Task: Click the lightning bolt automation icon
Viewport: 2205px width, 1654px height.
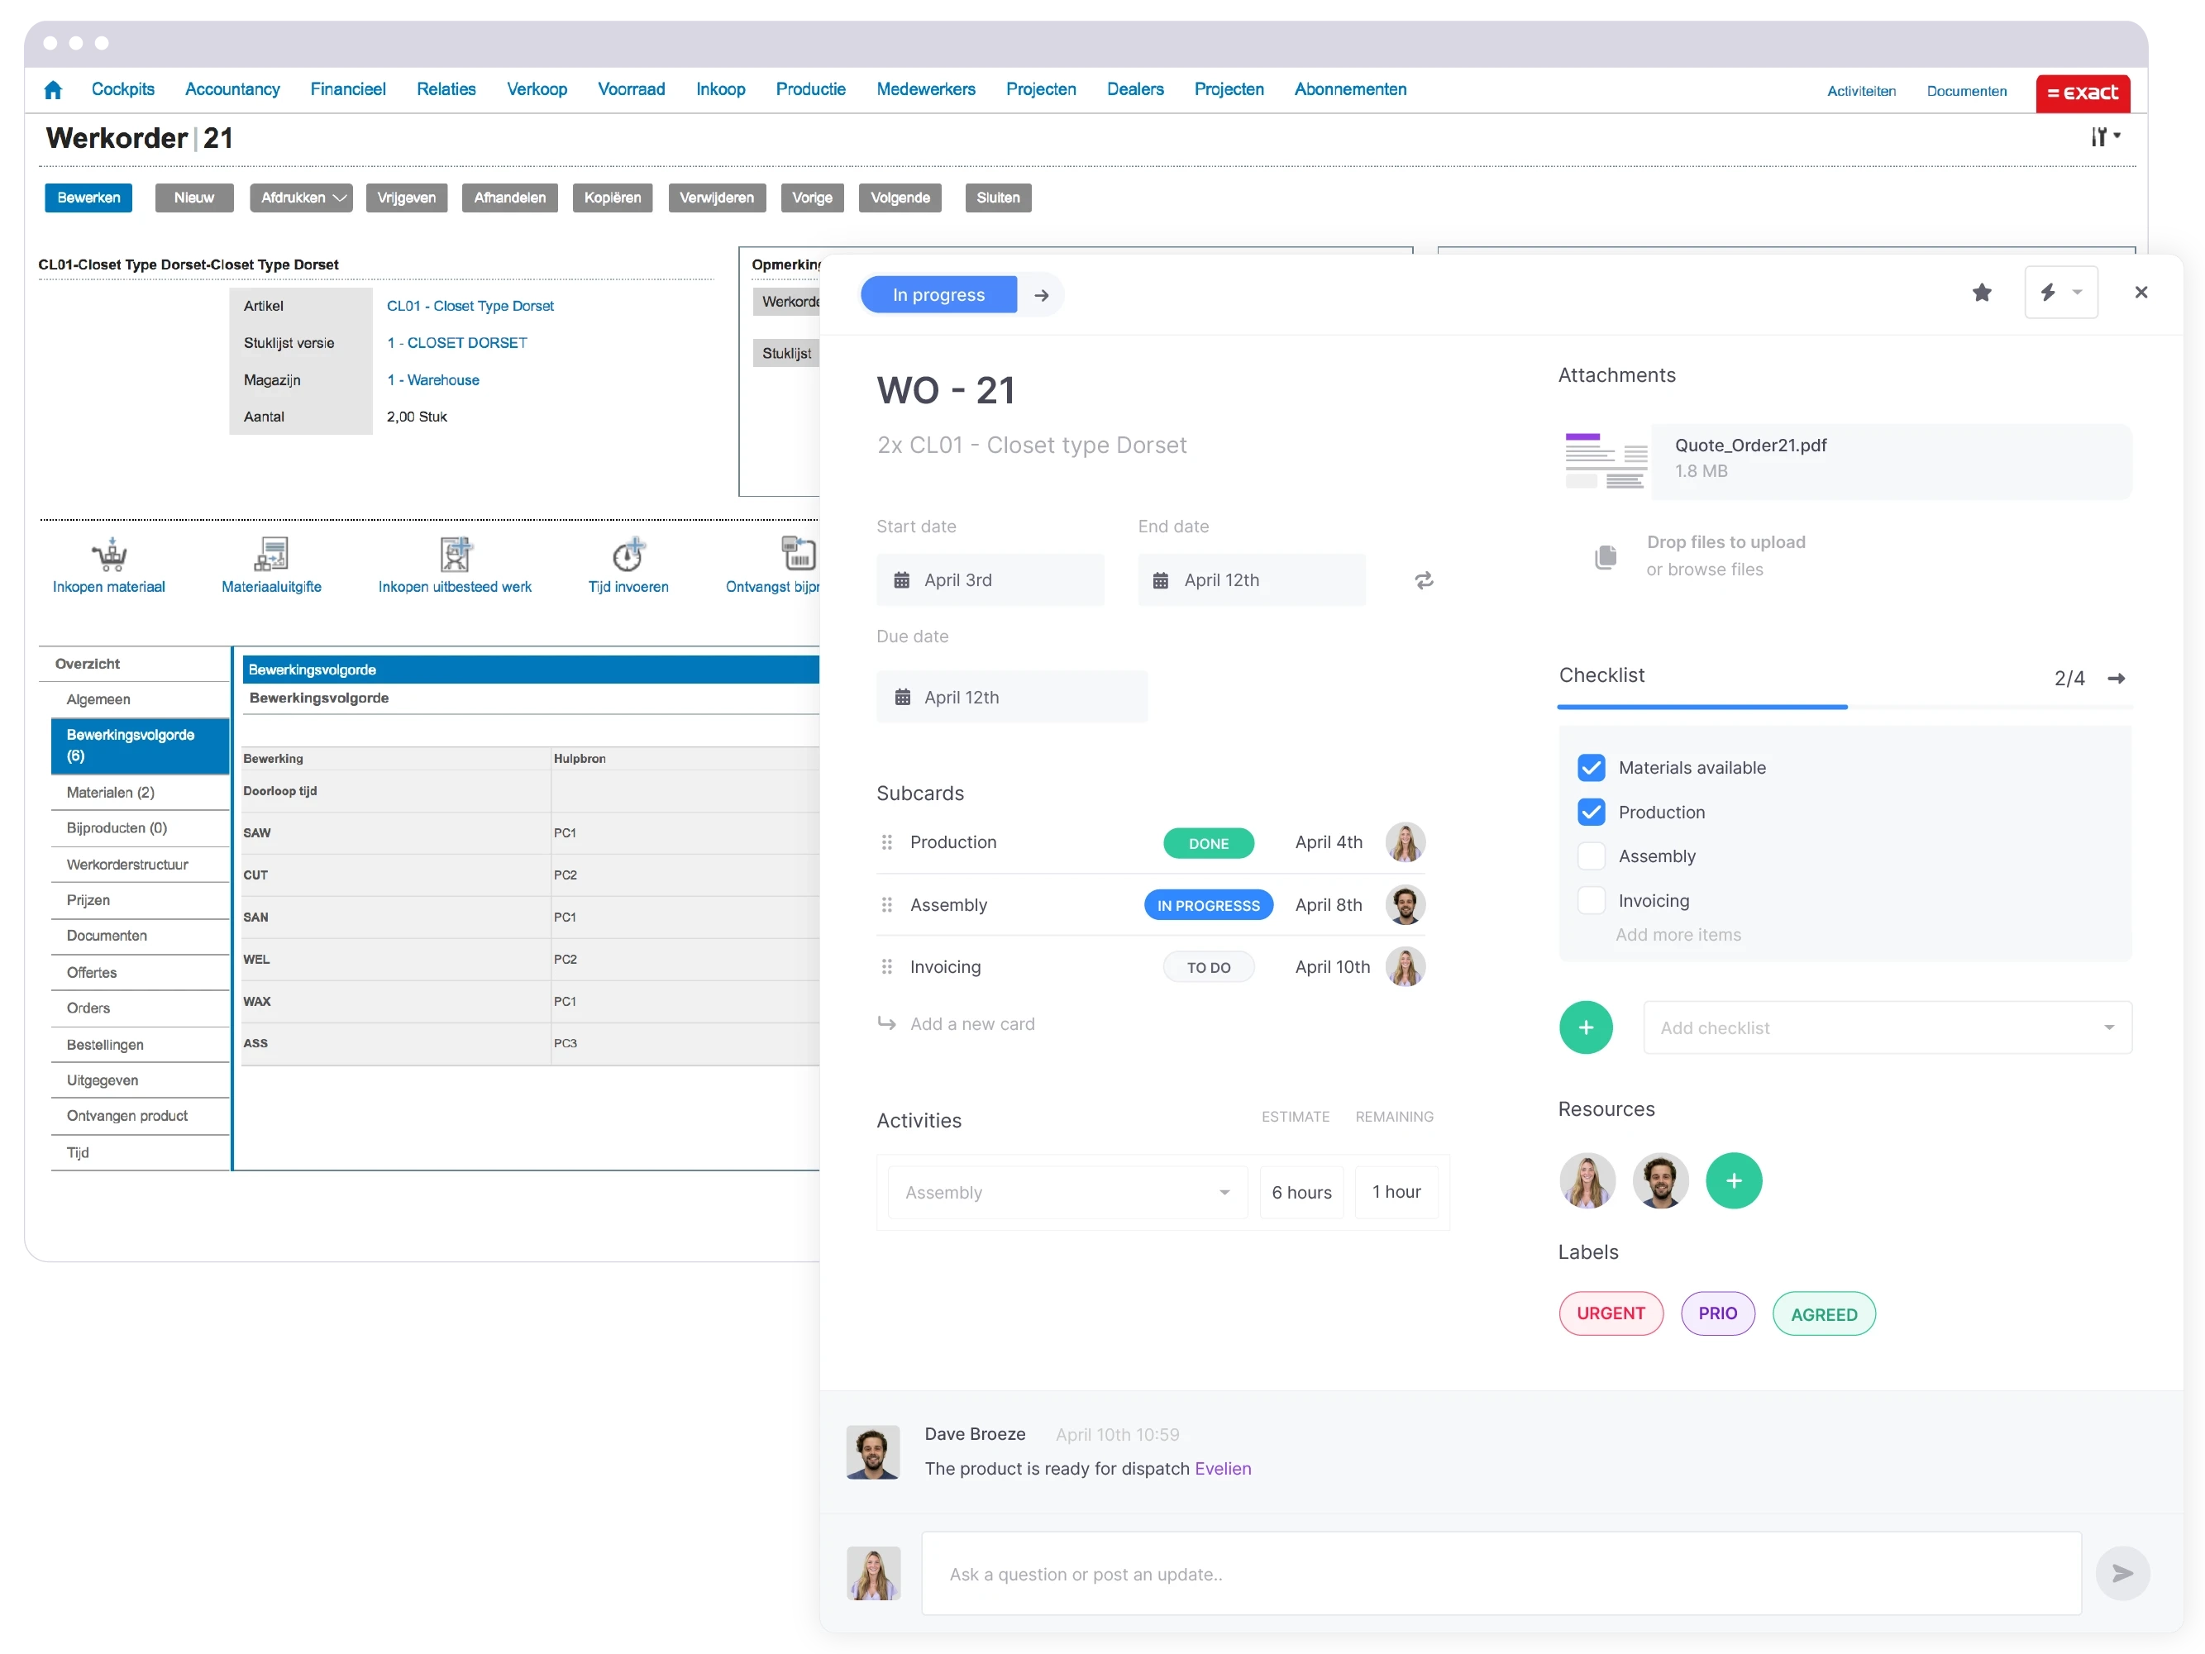Action: pos(2049,292)
